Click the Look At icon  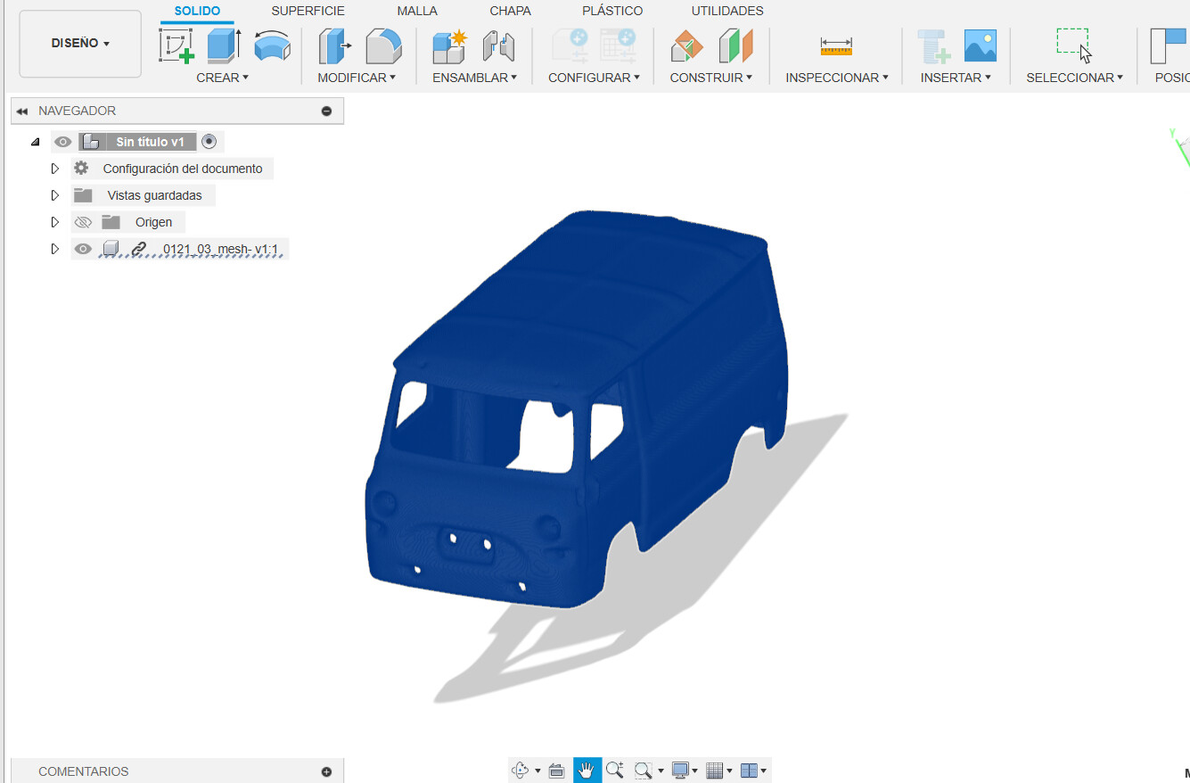click(x=556, y=771)
